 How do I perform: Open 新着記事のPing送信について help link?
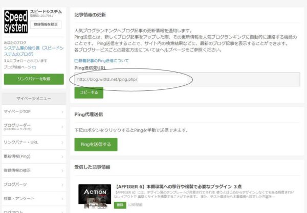(102, 61)
